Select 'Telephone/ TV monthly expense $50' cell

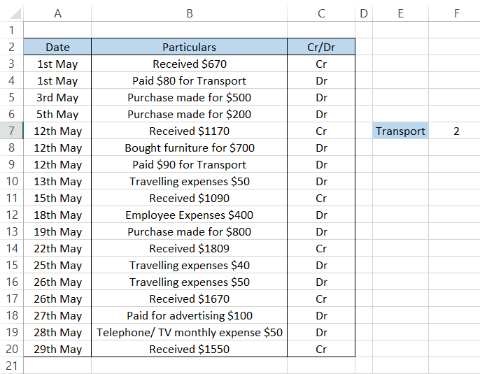click(x=189, y=332)
